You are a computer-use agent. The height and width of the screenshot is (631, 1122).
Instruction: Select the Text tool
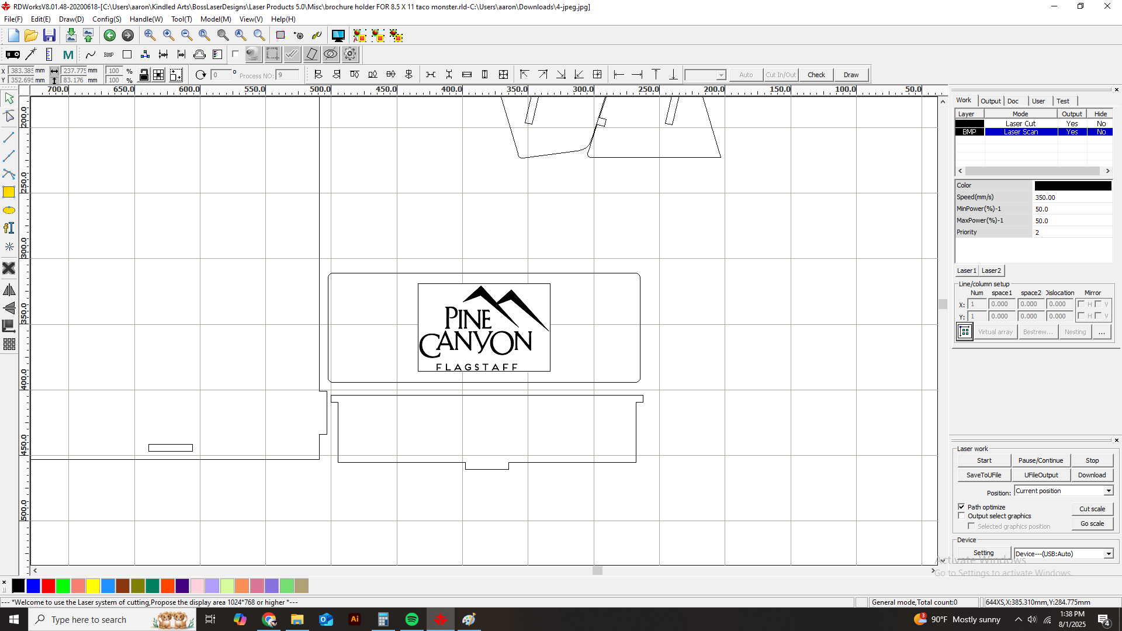(9, 228)
